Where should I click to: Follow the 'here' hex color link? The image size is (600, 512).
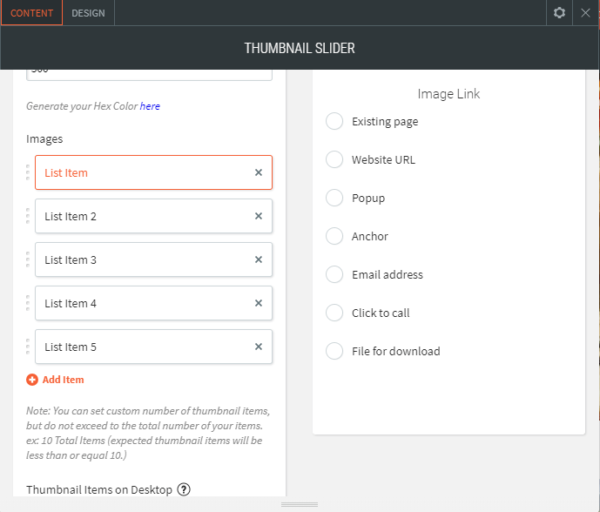[x=150, y=106]
